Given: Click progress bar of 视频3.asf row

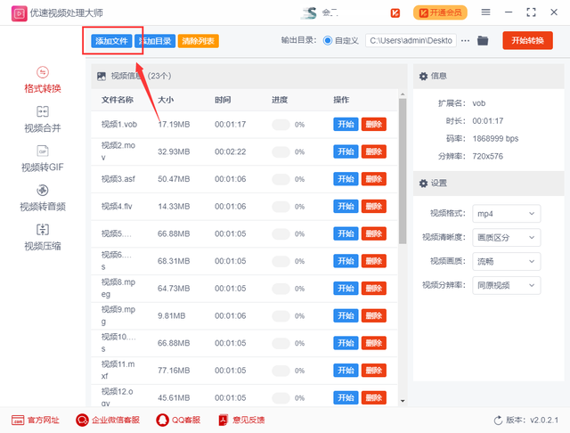Looking at the screenshot, I should coord(281,179).
